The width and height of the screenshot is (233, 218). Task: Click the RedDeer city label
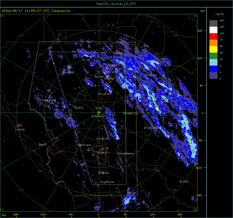tap(110, 79)
